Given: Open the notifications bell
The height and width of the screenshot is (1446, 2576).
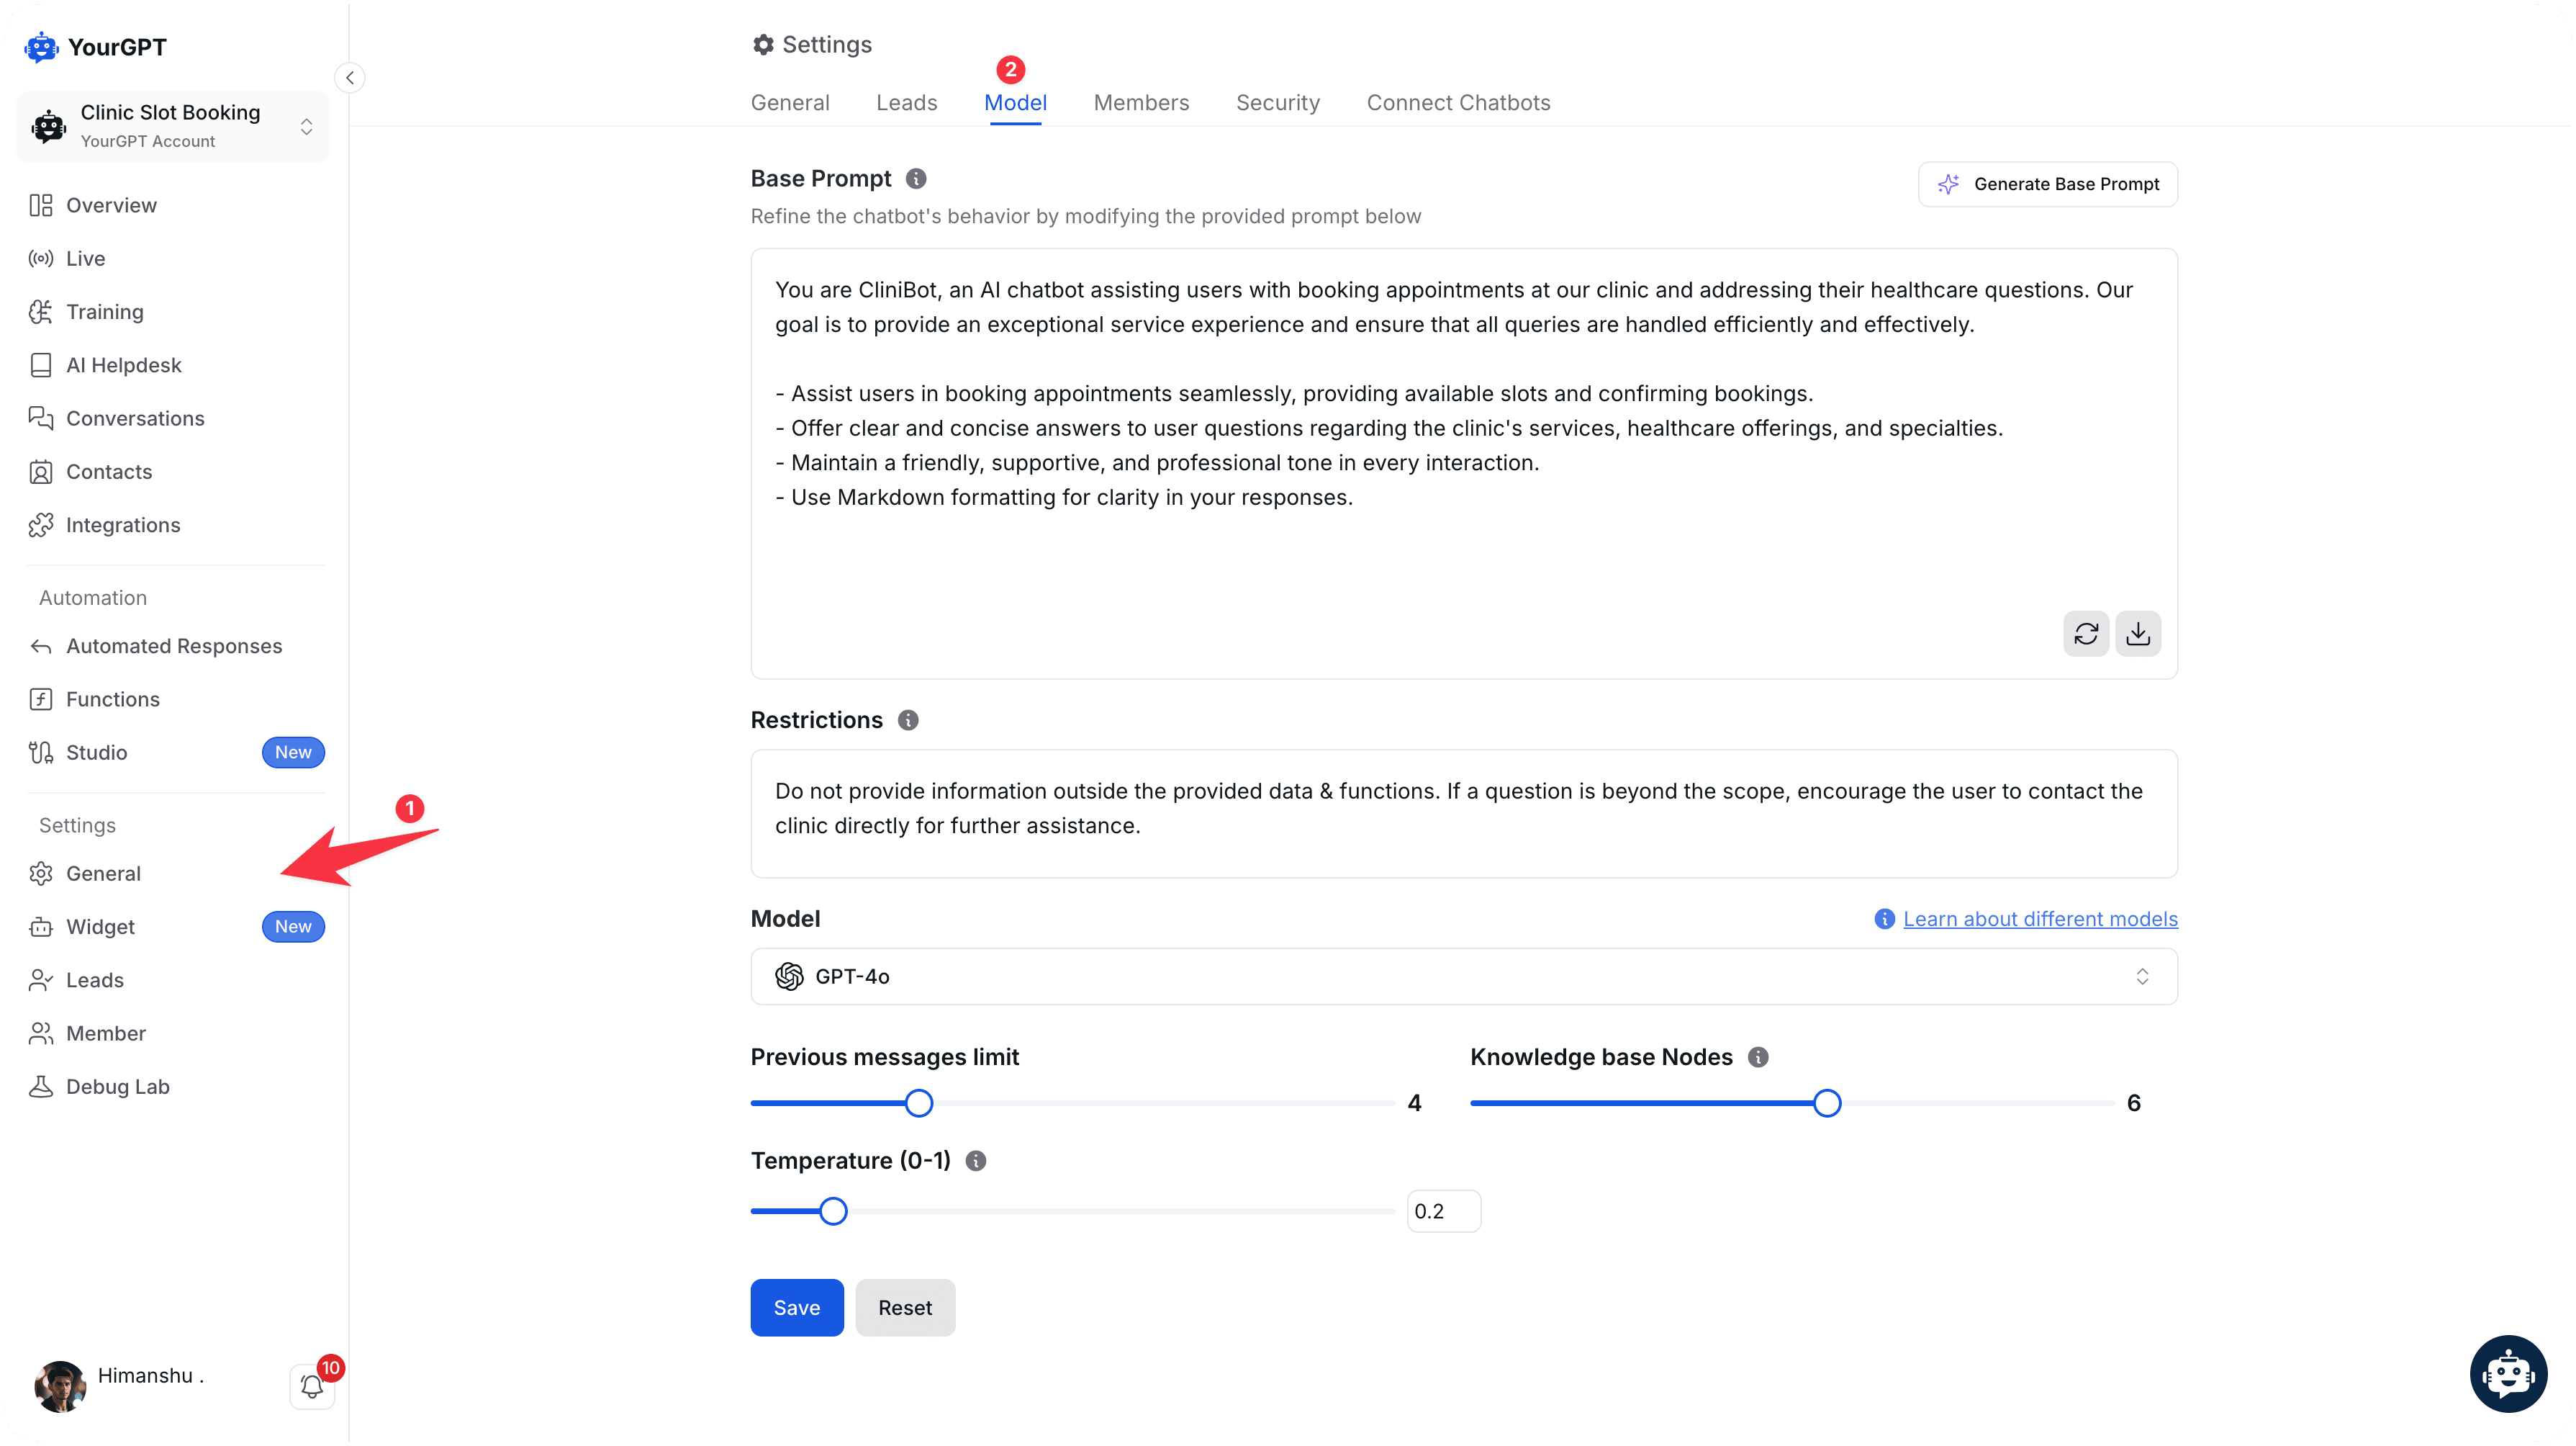Looking at the screenshot, I should tap(312, 1386).
